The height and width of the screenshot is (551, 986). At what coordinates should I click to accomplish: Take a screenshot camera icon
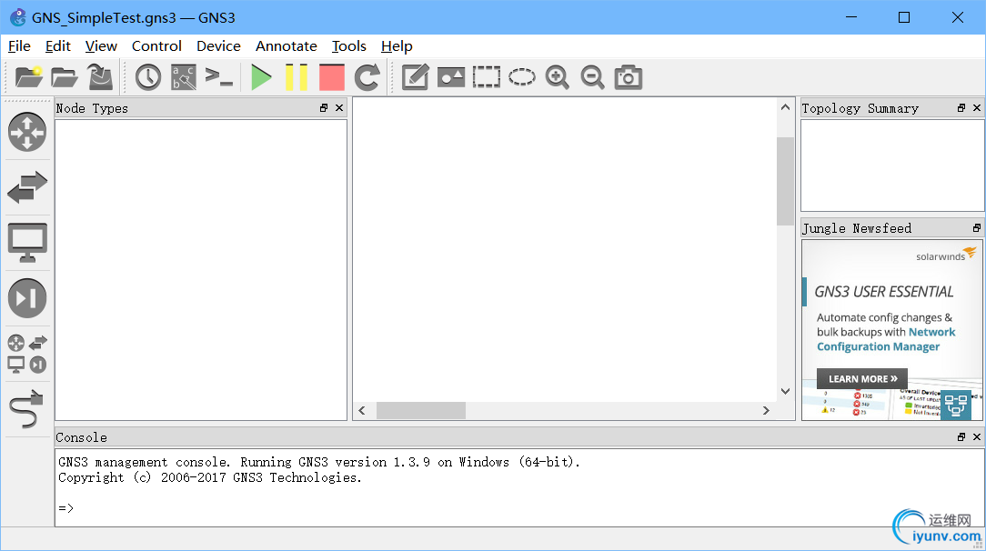[629, 77]
